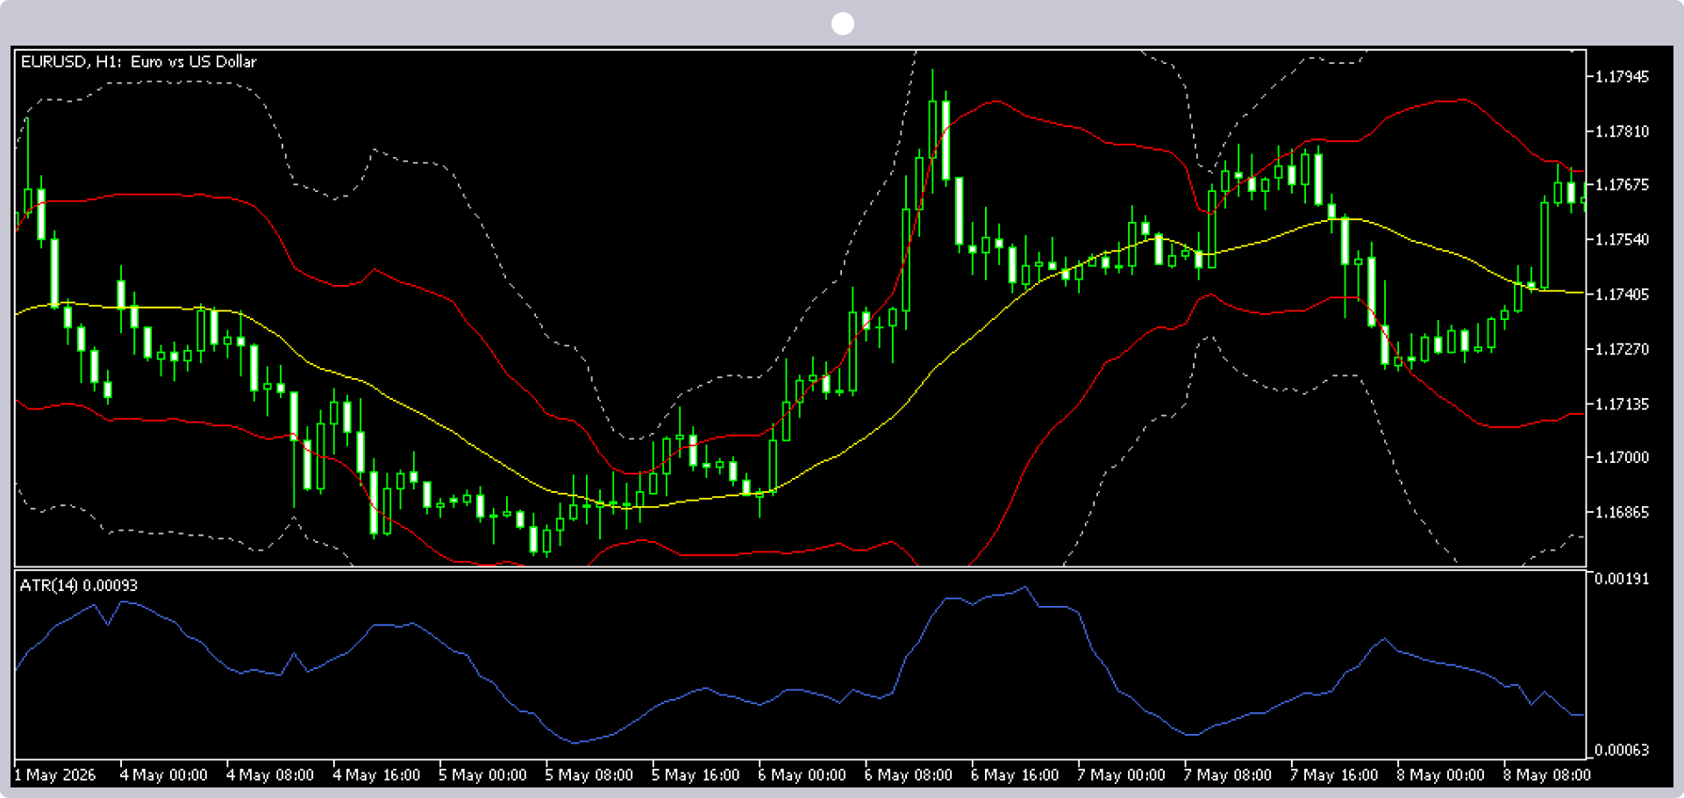
Task: Select the 1.17945 price axis label
Action: pyautogui.click(x=1622, y=77)
